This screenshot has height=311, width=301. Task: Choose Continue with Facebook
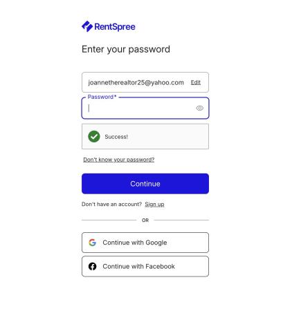(145, 266)
